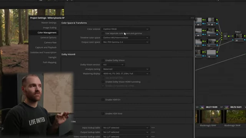This screenshot has width=246, height=138.
Task: Click blue key output of node 15
Action: pyautogui.click(x=217, y=24)
